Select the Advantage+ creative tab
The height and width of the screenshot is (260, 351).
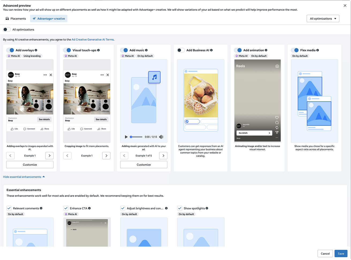[x=49, y=19]
